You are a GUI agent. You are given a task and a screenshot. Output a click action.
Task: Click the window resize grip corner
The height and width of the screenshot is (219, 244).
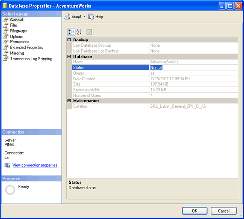click(x=241, y=216)
